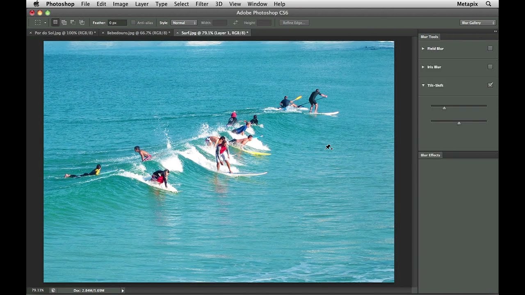Open Spotlight search magnifier icon

[488, 4]
